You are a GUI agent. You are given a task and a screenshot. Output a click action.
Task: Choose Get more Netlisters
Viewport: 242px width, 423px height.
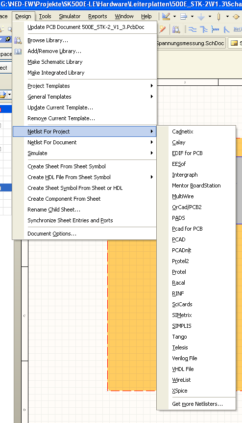tap(196, 404)
